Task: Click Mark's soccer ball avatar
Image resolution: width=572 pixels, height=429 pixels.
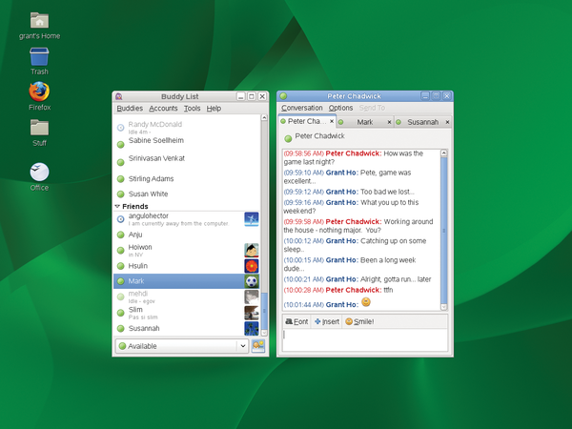Action: [x=252, y=281]
